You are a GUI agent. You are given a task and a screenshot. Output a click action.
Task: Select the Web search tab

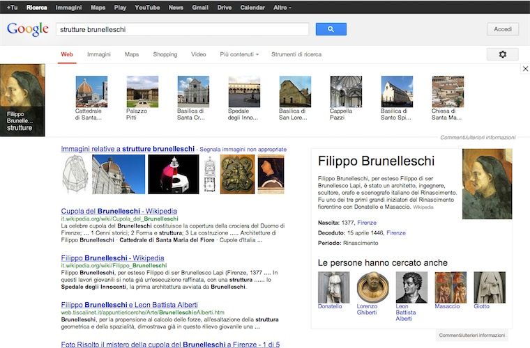67,54
